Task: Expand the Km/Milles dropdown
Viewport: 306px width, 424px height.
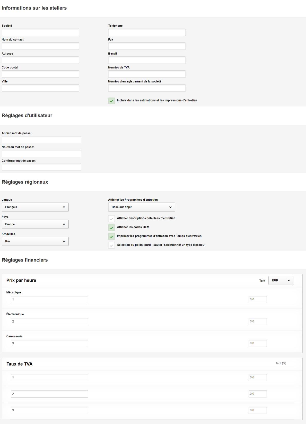Action: click(x=35, y=242)
